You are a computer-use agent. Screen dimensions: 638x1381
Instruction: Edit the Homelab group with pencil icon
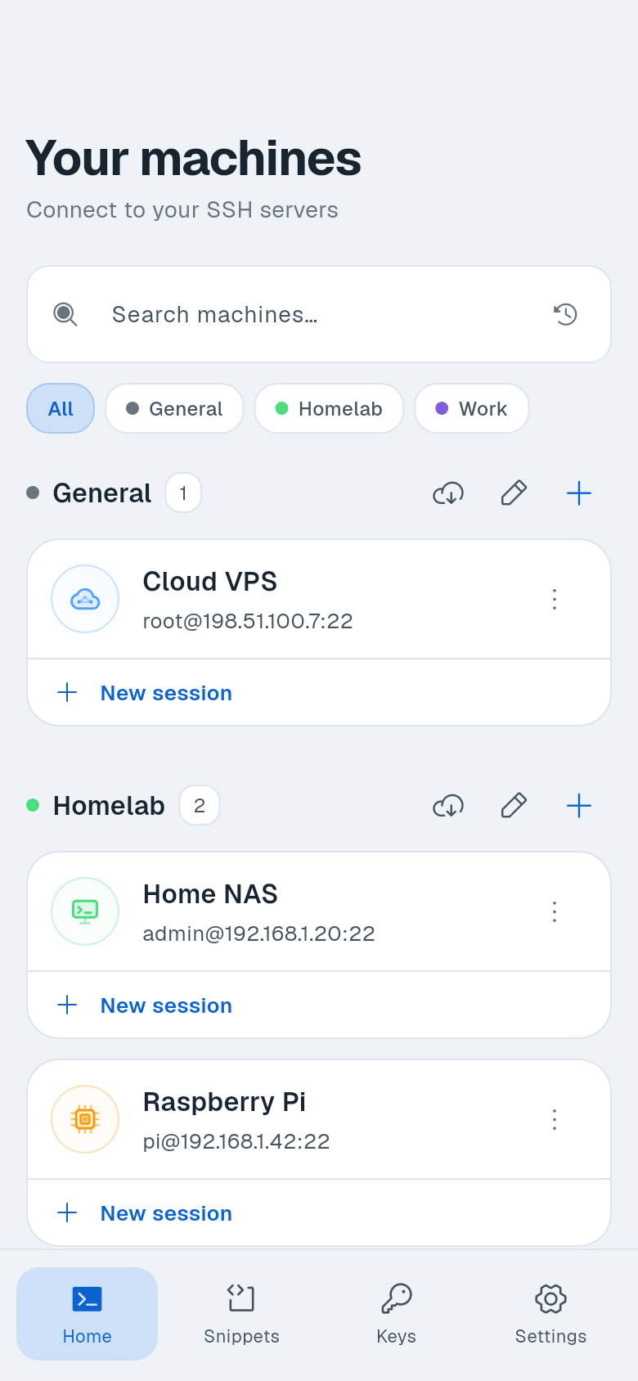click(x=514, y=806)
